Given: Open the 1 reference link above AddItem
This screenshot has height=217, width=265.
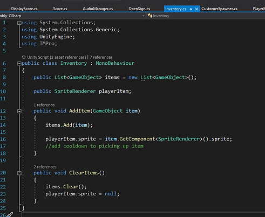Looking at the screenshot, I should (x=44, y=105).
